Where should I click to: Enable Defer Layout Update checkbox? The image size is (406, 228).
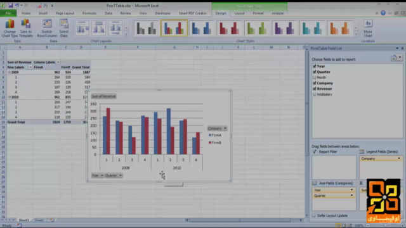tap(314, 215)
